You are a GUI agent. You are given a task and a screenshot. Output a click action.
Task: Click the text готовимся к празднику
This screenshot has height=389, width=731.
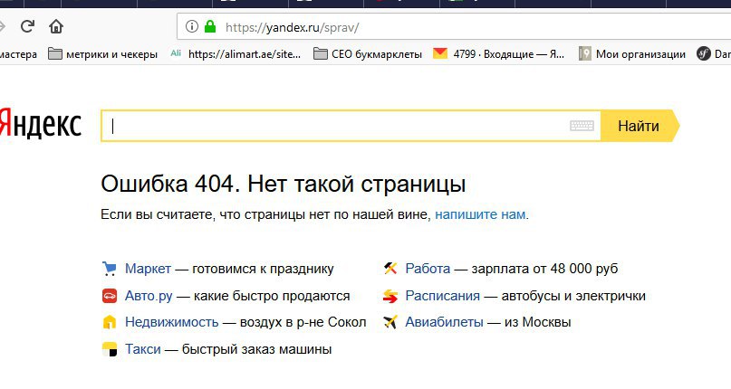point(263,269)
